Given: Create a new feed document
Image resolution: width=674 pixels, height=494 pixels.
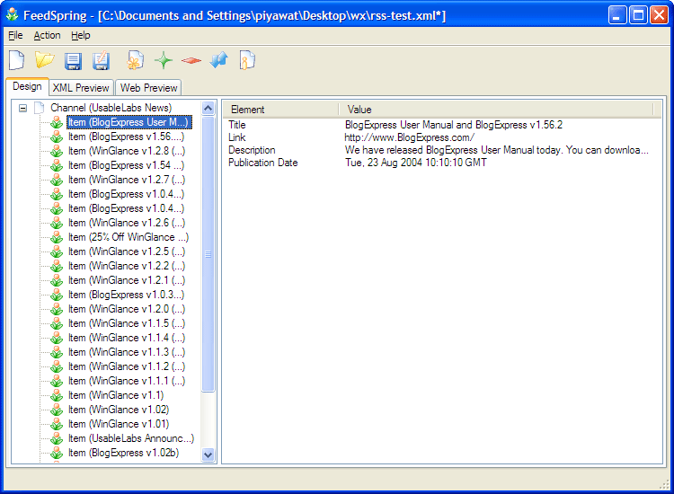Looking at the screenshot, I should point(17,60).
